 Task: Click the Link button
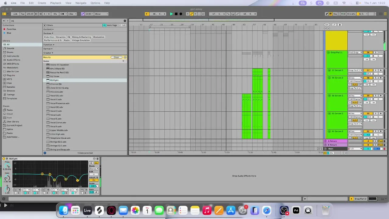click(x=15, y=14)
